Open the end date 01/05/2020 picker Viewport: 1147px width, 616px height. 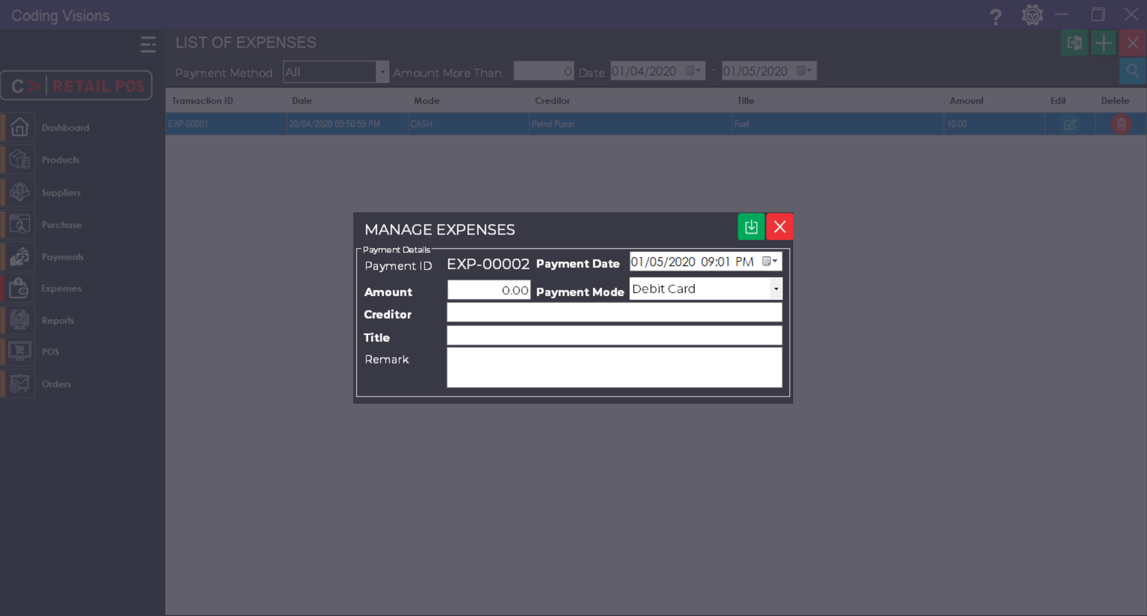pos(805,71)
